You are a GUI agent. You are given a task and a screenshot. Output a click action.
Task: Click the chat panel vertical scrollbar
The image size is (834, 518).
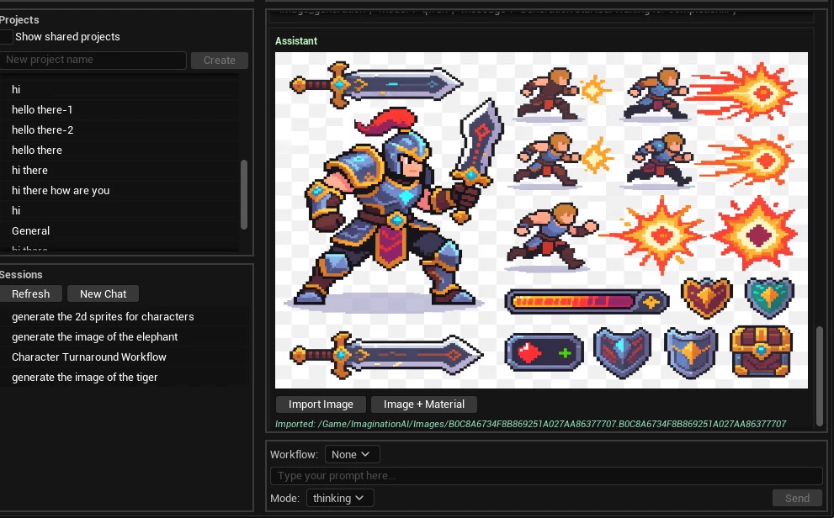[x=820, y=375]
